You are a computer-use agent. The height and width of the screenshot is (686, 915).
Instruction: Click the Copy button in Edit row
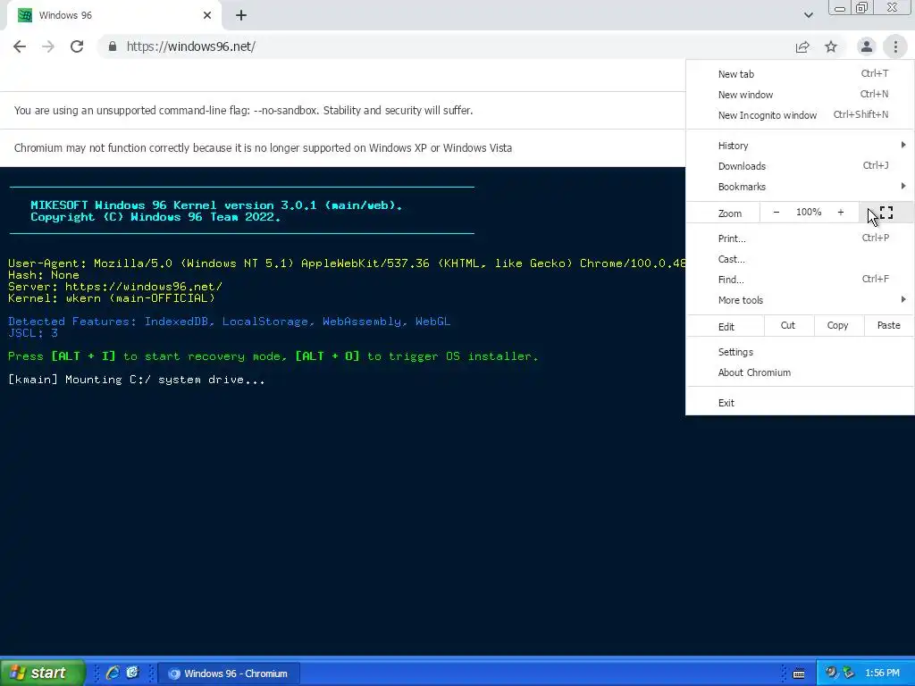point(837,325)
